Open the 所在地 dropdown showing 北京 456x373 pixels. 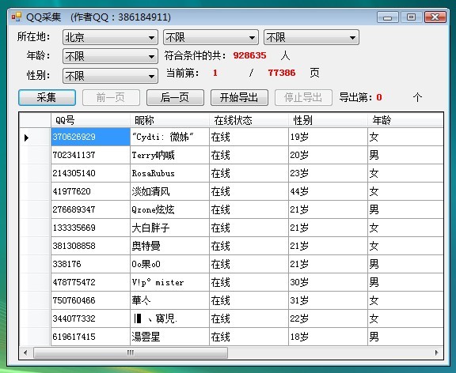pos(110,37)
